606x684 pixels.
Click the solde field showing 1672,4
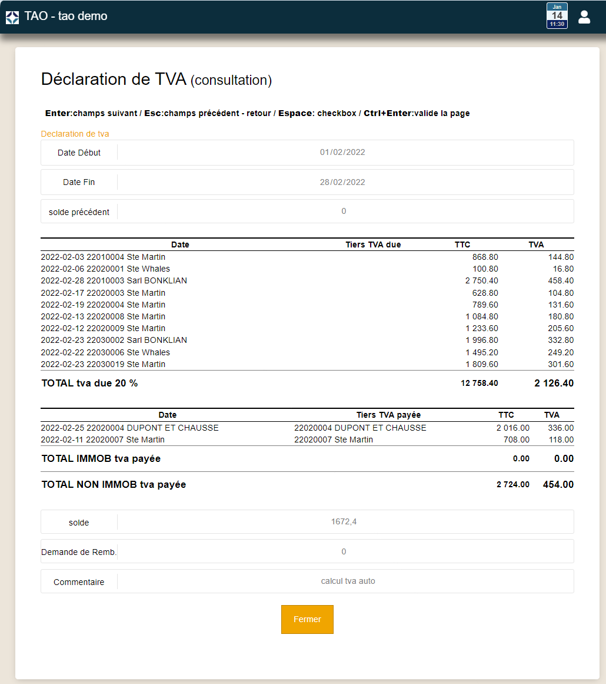click(344, 522)
